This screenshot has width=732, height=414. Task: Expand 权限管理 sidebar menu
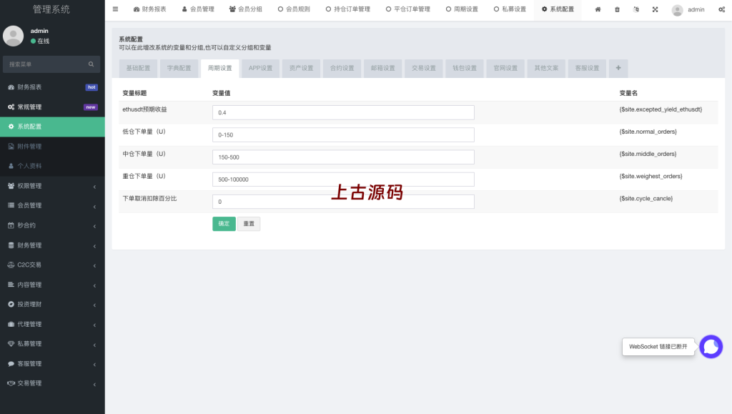(52, 186)
